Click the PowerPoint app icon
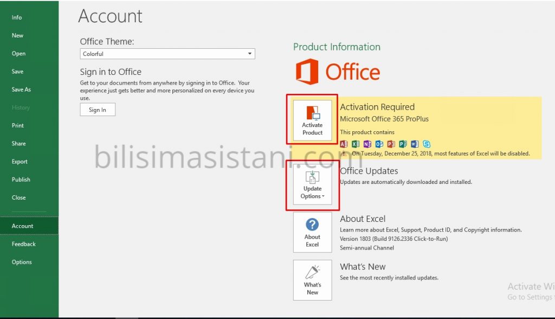Screen dimensions: 555x319 [x=391, y=144]
